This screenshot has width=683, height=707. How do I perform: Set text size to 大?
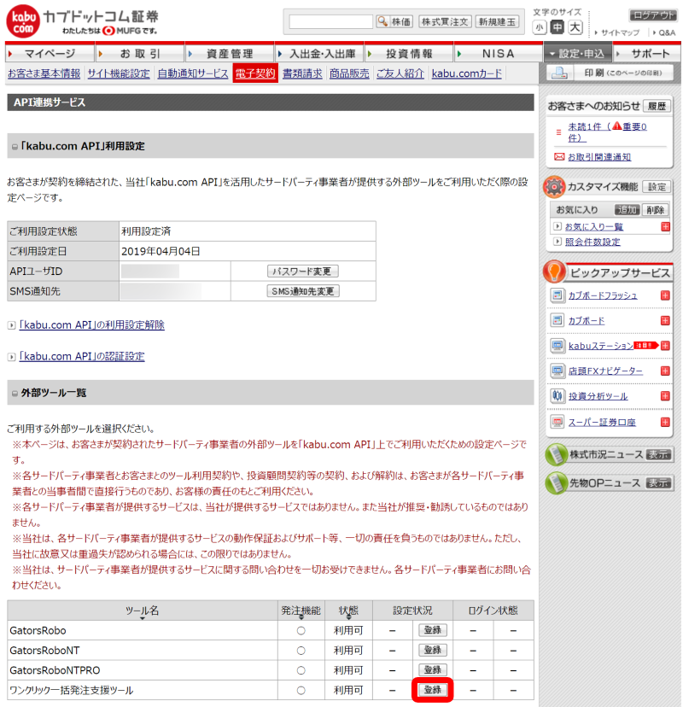tap(575, 27)
